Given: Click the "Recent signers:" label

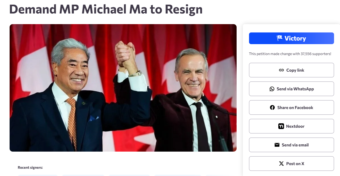Looking at the screenshot, I should click(30, 168).
